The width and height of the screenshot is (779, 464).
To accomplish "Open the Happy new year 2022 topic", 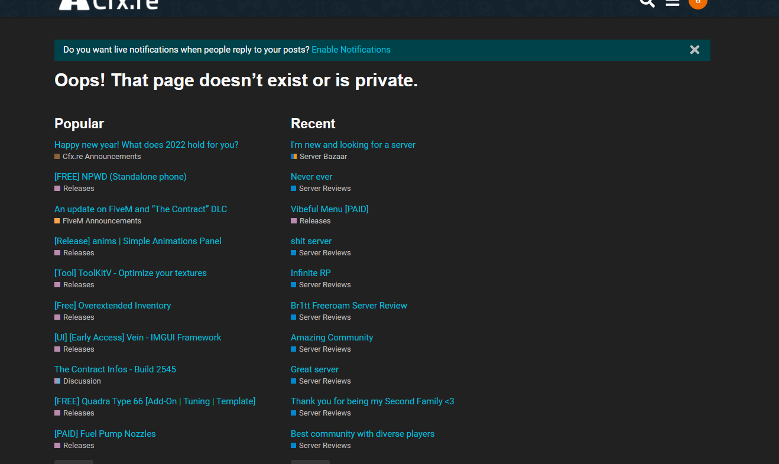I will pyautogui.click(x=146, y=144).
